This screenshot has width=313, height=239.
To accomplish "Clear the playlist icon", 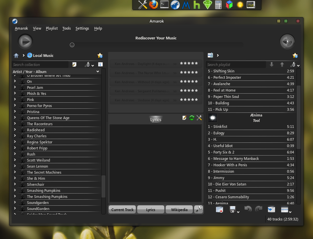I will pos(219,210).
